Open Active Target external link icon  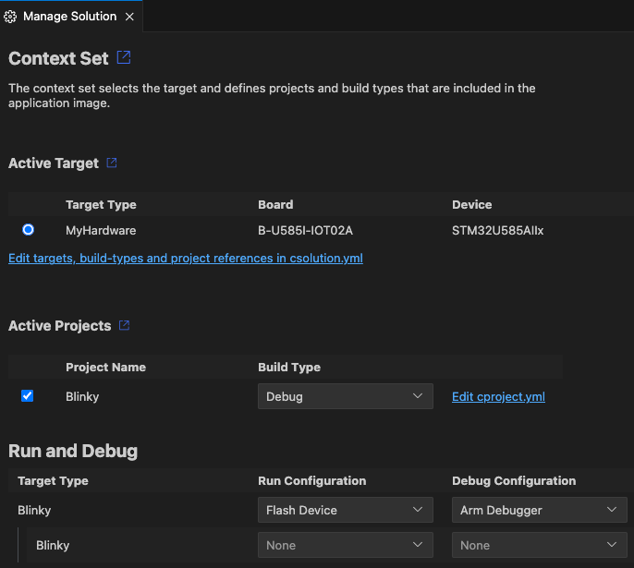click(112, 163)
